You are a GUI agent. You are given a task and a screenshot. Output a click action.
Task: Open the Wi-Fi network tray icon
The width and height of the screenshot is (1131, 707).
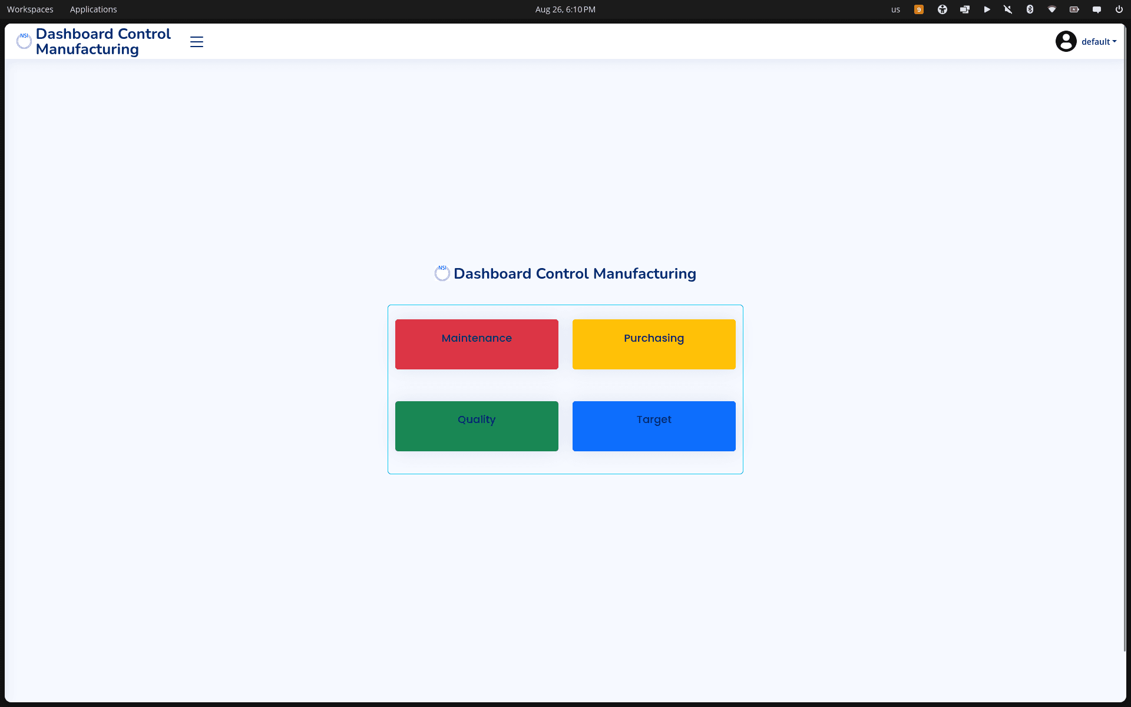point(1052,9)
